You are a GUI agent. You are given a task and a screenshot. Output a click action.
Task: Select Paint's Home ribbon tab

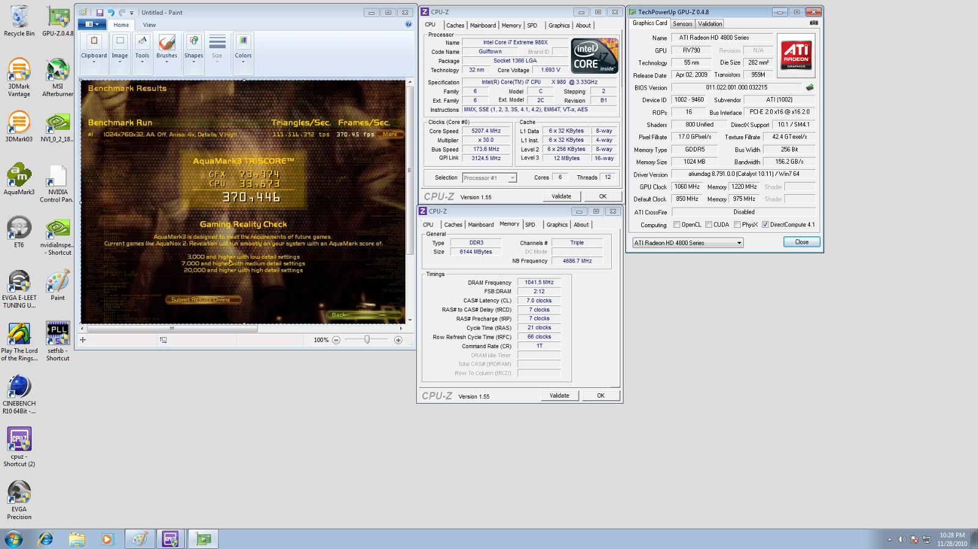point(121,25)
